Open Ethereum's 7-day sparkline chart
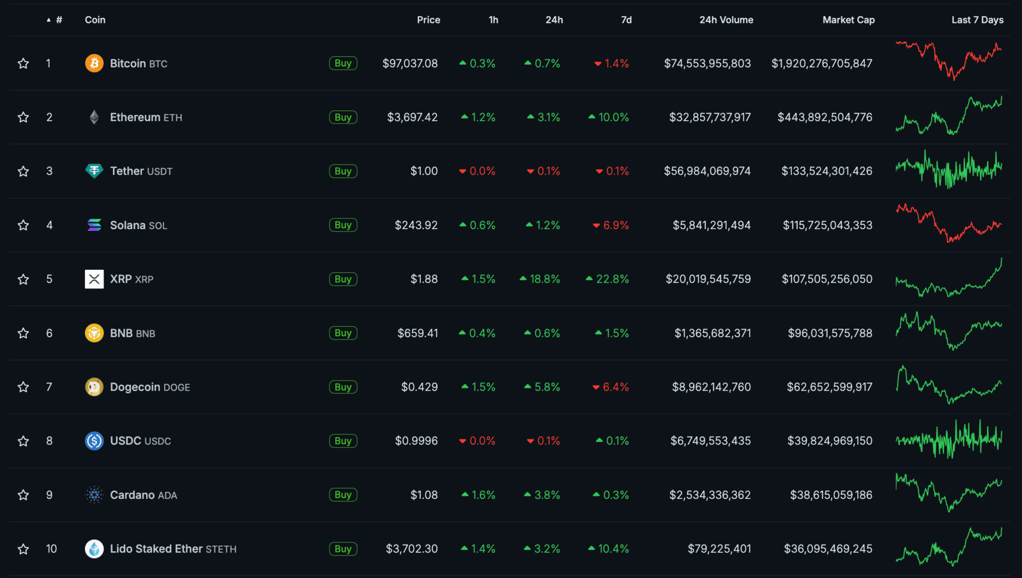The height and width of the screenshot is (578, 1022). click(x=949, y=115)
